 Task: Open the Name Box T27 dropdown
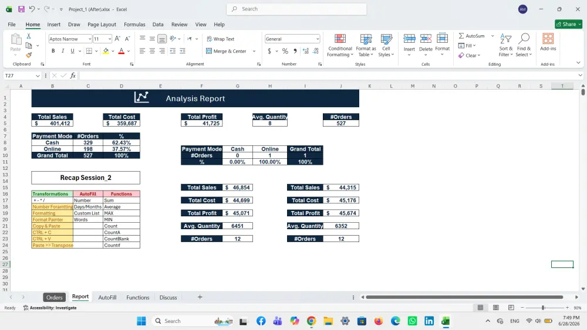(x=38, y=76)
